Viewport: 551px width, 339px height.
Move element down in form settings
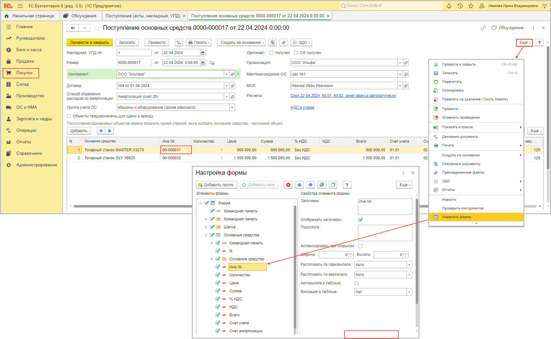[310, 185]
